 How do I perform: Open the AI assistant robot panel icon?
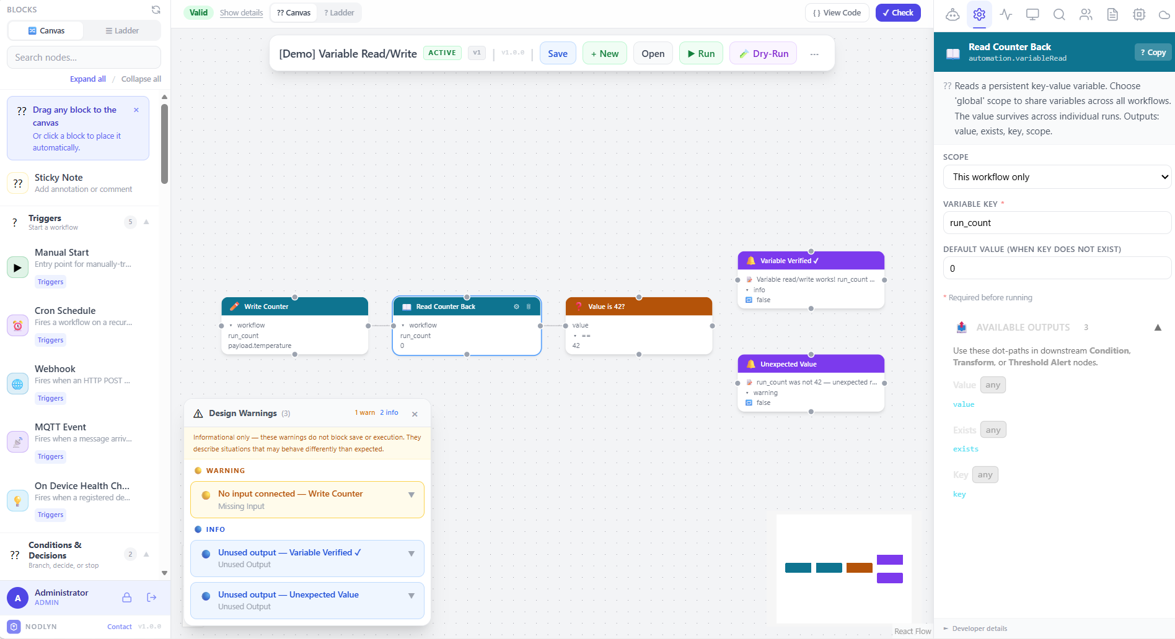click(953, 14)
